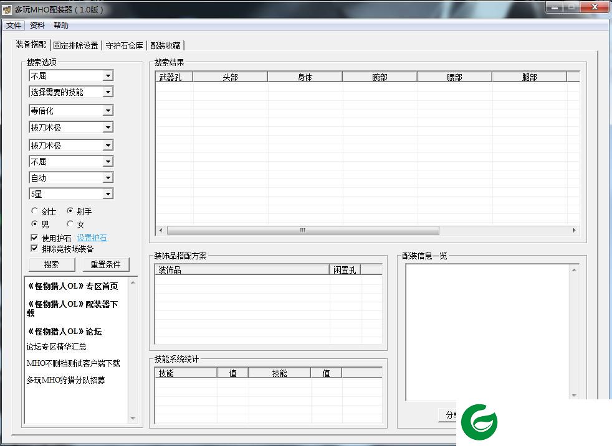Switch to the 装备搭配 tab
This screenshot has width=612, height=446.
(x=31, y=44)
